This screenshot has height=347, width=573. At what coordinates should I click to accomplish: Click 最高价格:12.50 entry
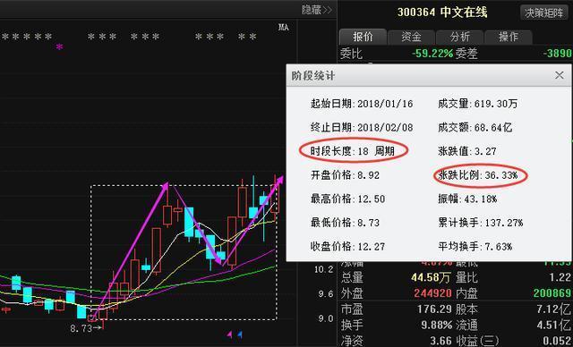click(x=347, y=199)
